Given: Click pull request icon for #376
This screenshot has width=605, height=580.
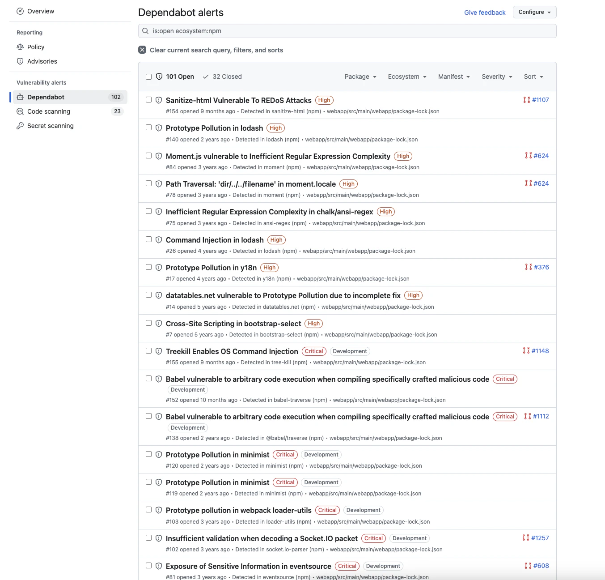Looking at the screenshot, I should tap(529, 267).
